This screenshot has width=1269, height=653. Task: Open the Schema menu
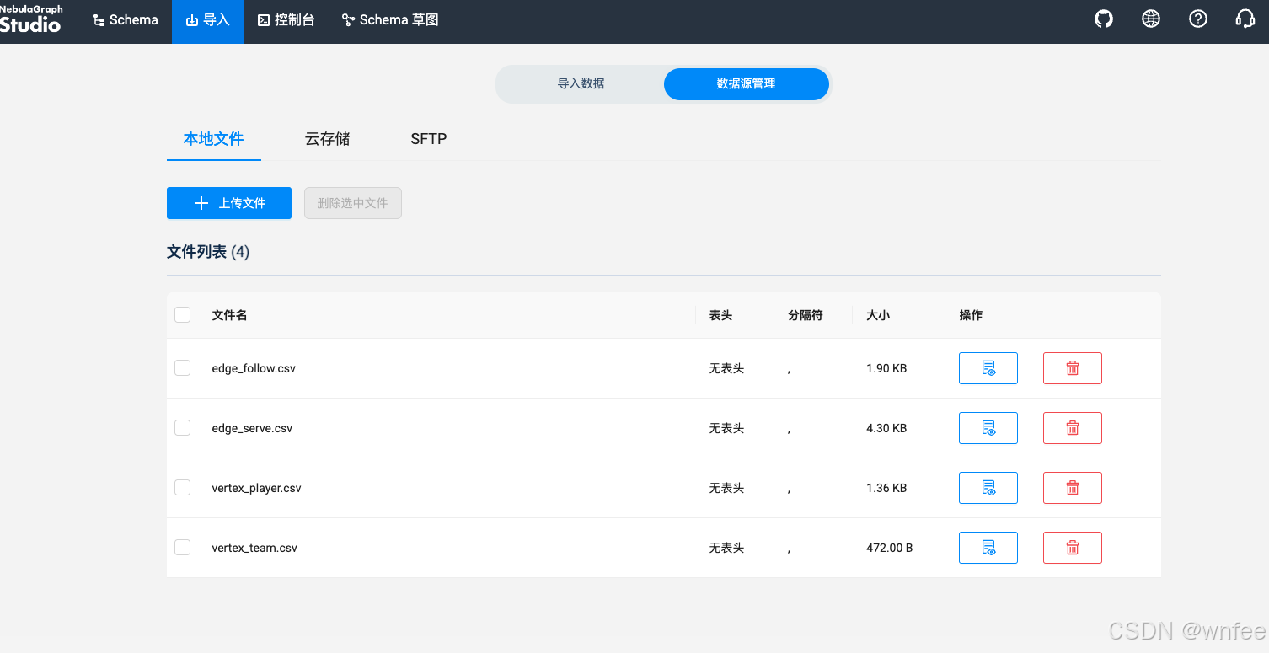[125, 20]
